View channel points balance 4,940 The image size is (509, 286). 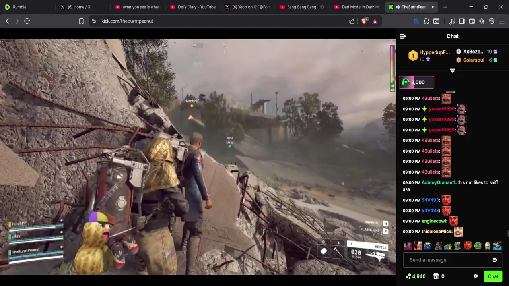416,276
